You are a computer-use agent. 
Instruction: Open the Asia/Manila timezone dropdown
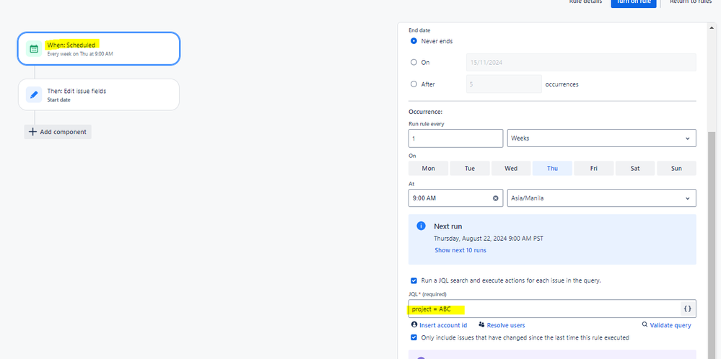pos(601,198)
